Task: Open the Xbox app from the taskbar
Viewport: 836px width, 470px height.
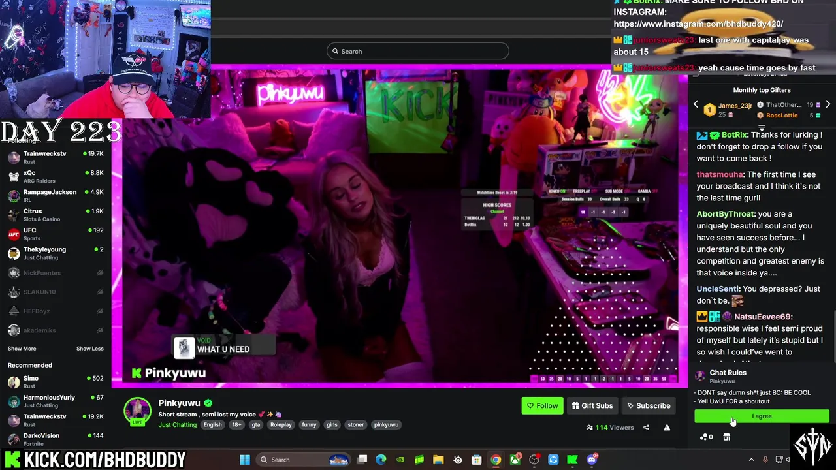Action: [x=515, y=460]
